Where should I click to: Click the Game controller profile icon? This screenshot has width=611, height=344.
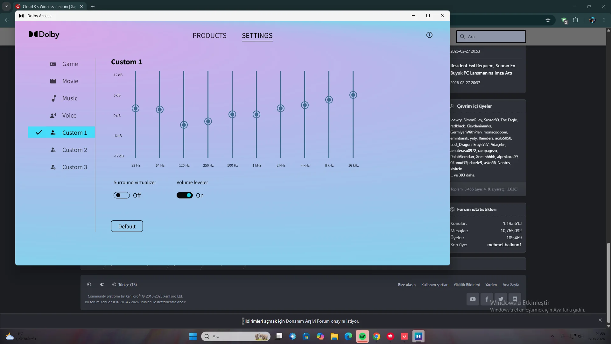53,64
